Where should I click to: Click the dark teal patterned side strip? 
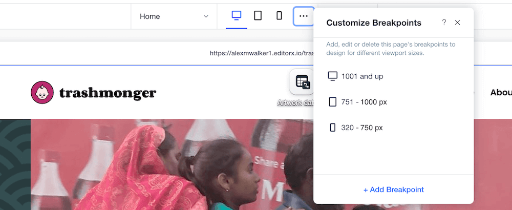(15, 164)
